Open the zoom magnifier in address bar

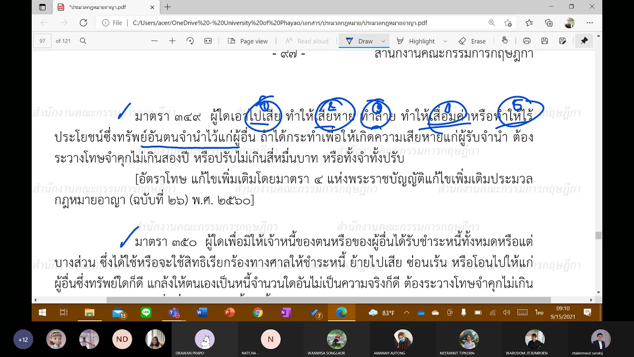491,23
